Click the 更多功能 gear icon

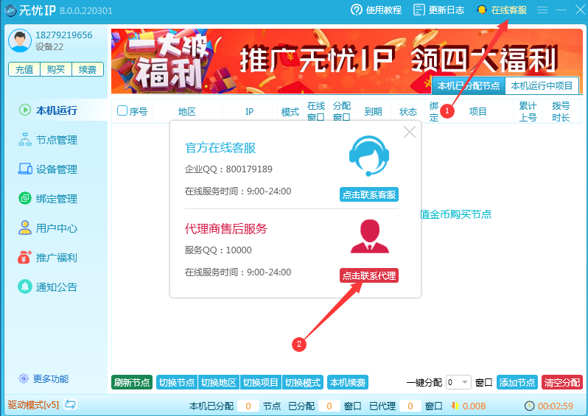[x=24, y=378]
